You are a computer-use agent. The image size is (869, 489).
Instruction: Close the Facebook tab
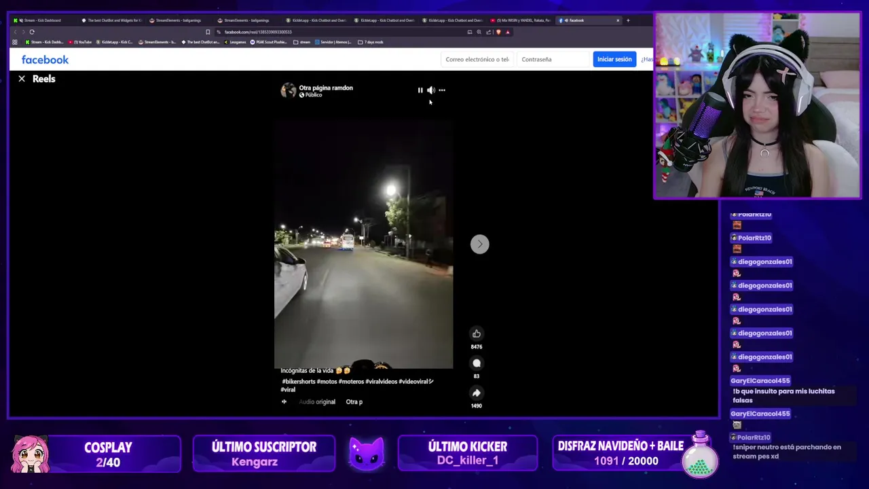click(618, 20)
